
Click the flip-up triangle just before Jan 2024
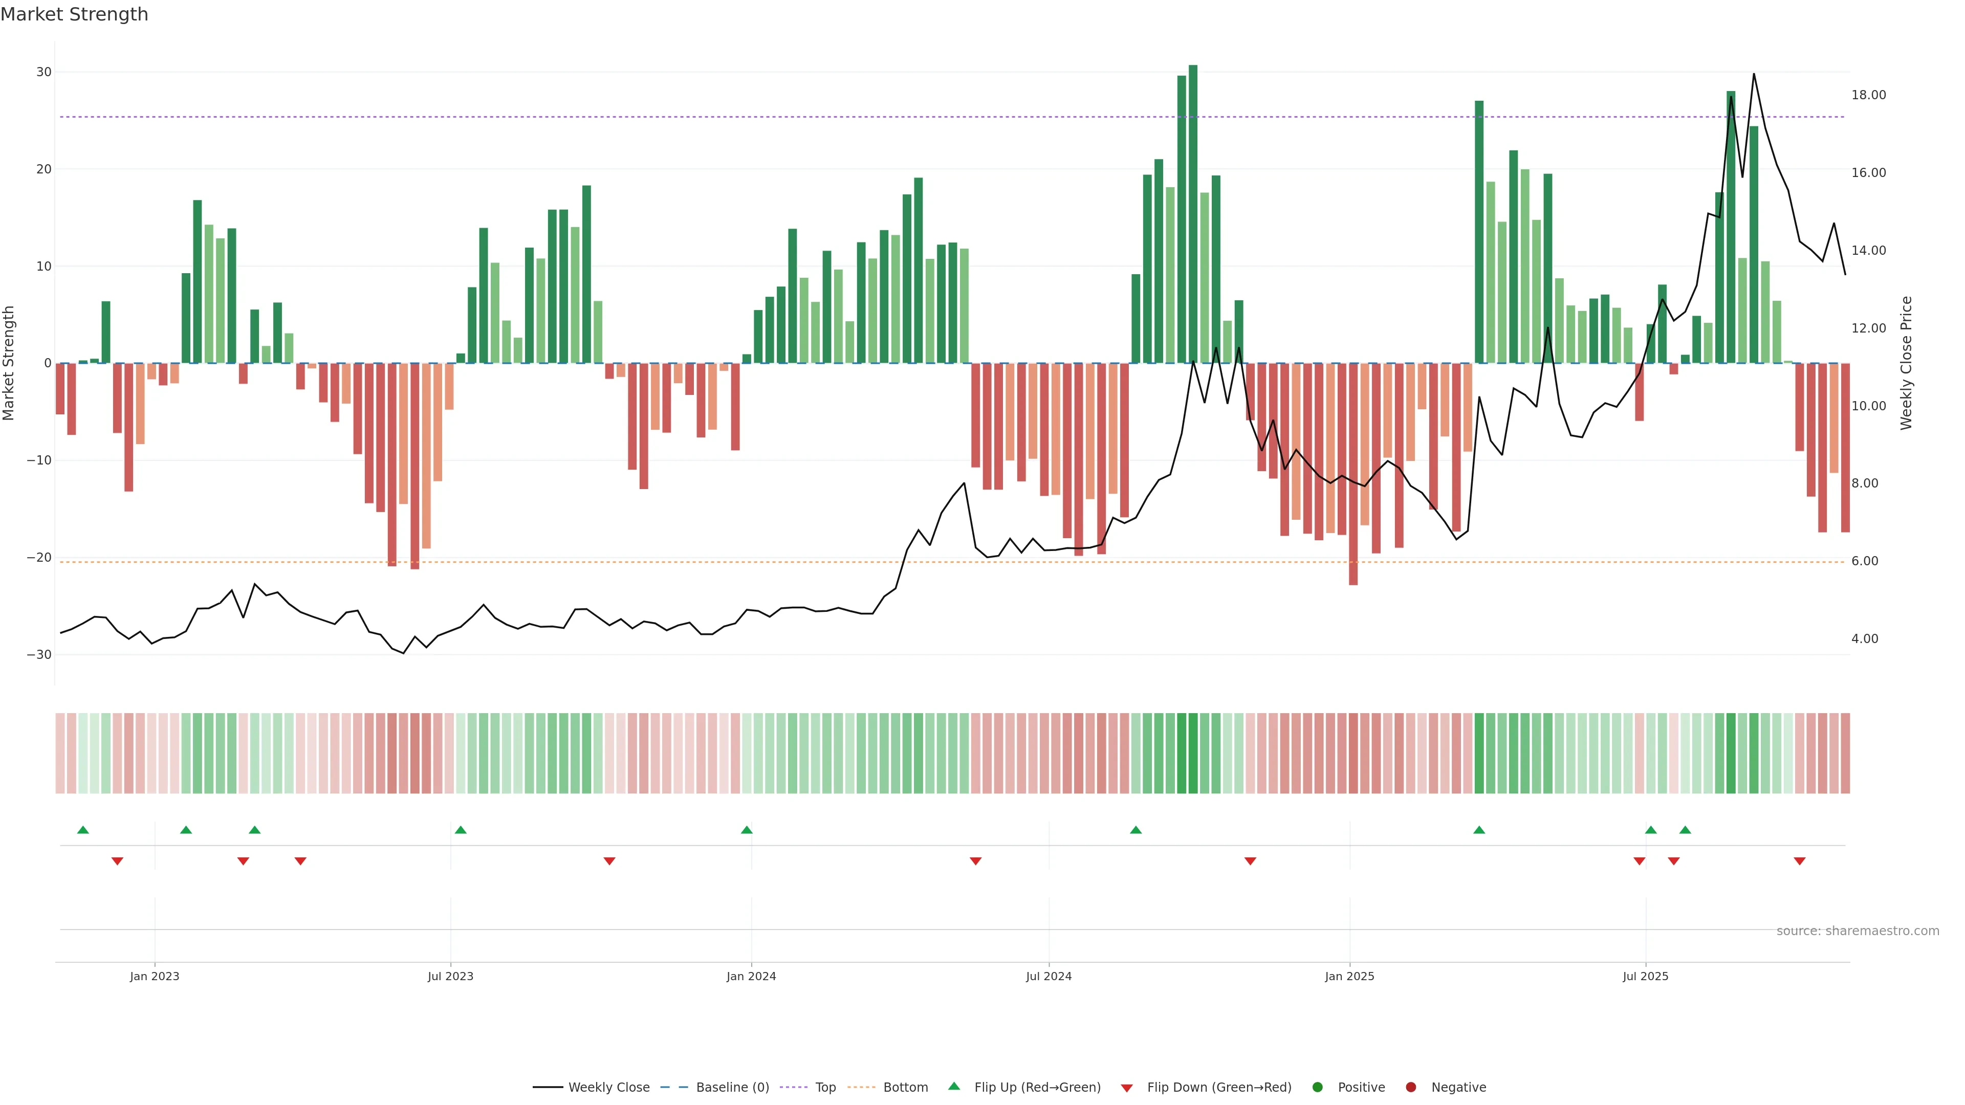pos(747,830)
